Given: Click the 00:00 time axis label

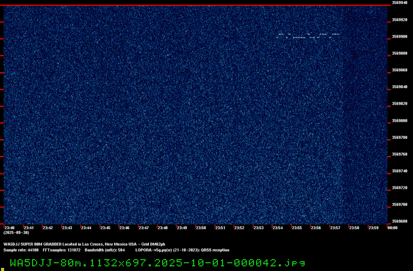Looking at the screenshot, I should [x=392, y=228].
